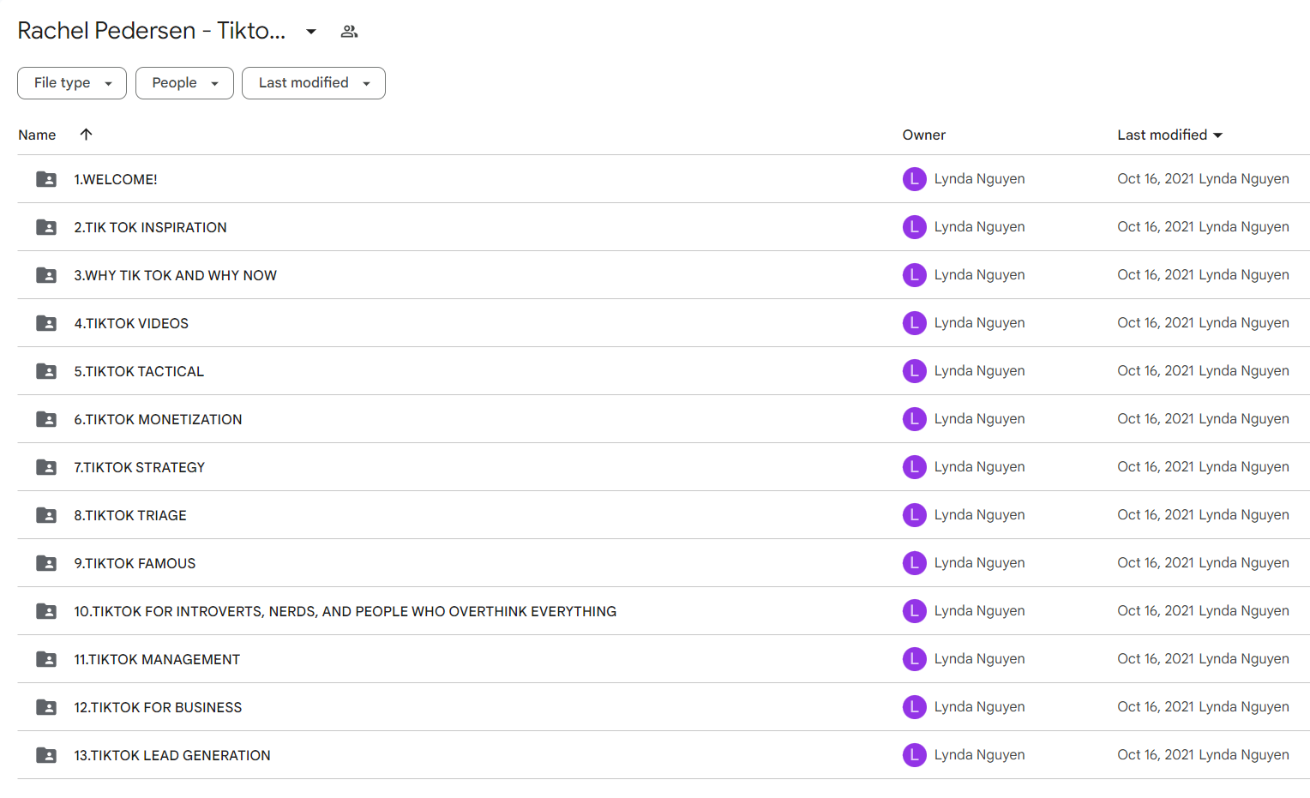Select the 4.TIKTOK VIDEOS folder name
This screenshot has height=798, width=1310.
point(131,323)
